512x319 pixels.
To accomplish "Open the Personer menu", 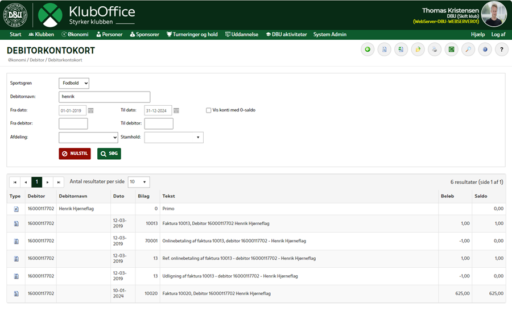I will [x=109, y=35].
